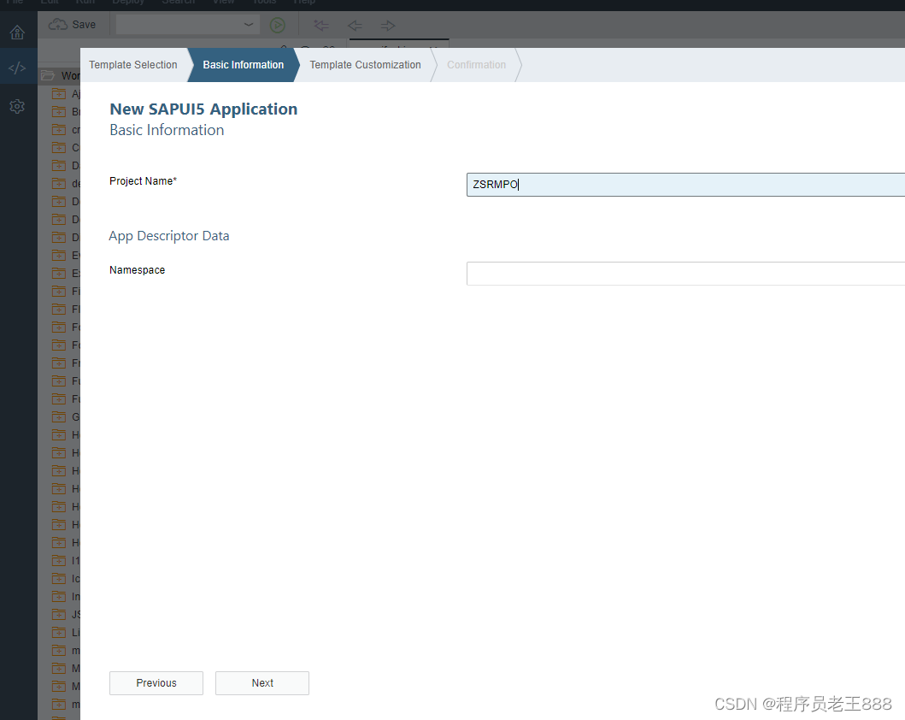
Task: Switch to the Development </> perspective
Action: pyautogui.click(x=17, y=68)
